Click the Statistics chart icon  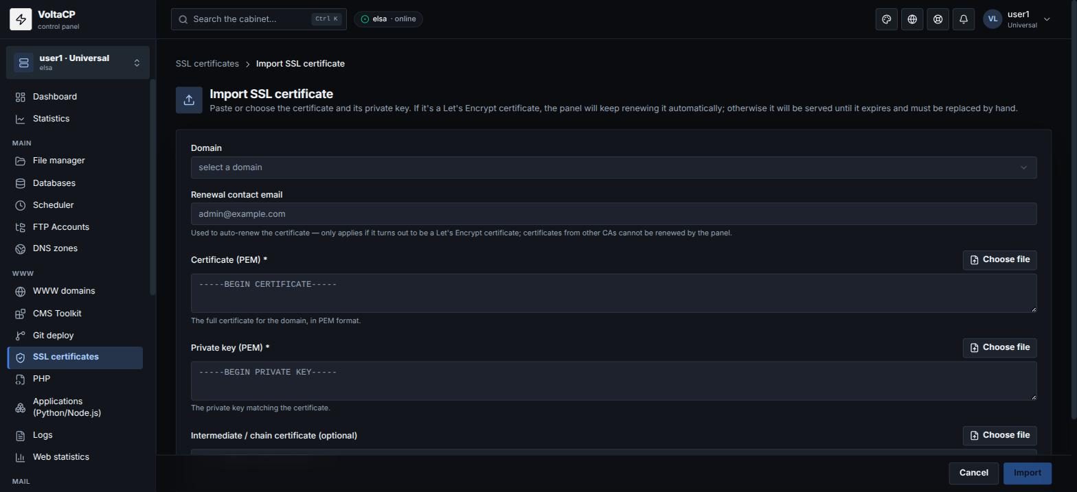[21, 119]
